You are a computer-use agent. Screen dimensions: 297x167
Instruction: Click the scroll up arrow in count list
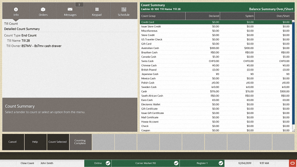point(293,21)
